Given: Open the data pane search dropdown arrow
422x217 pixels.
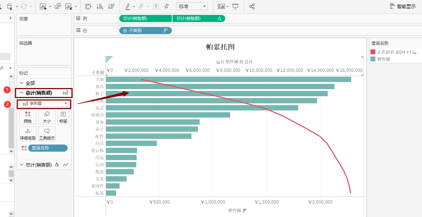Looking at the screenshot, I should pos(10,68).
